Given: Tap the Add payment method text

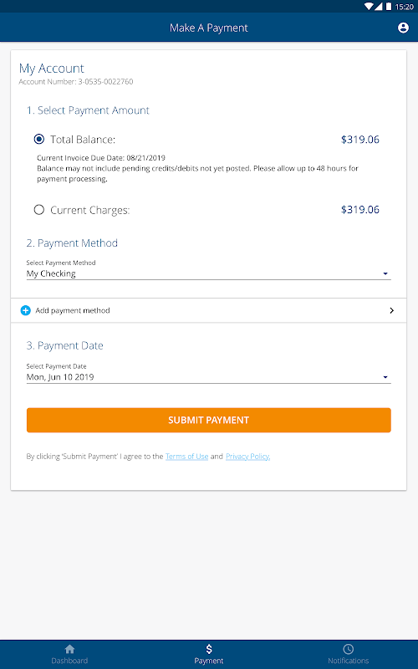Looking at the screenshot, I should click(x=73, y=310).
